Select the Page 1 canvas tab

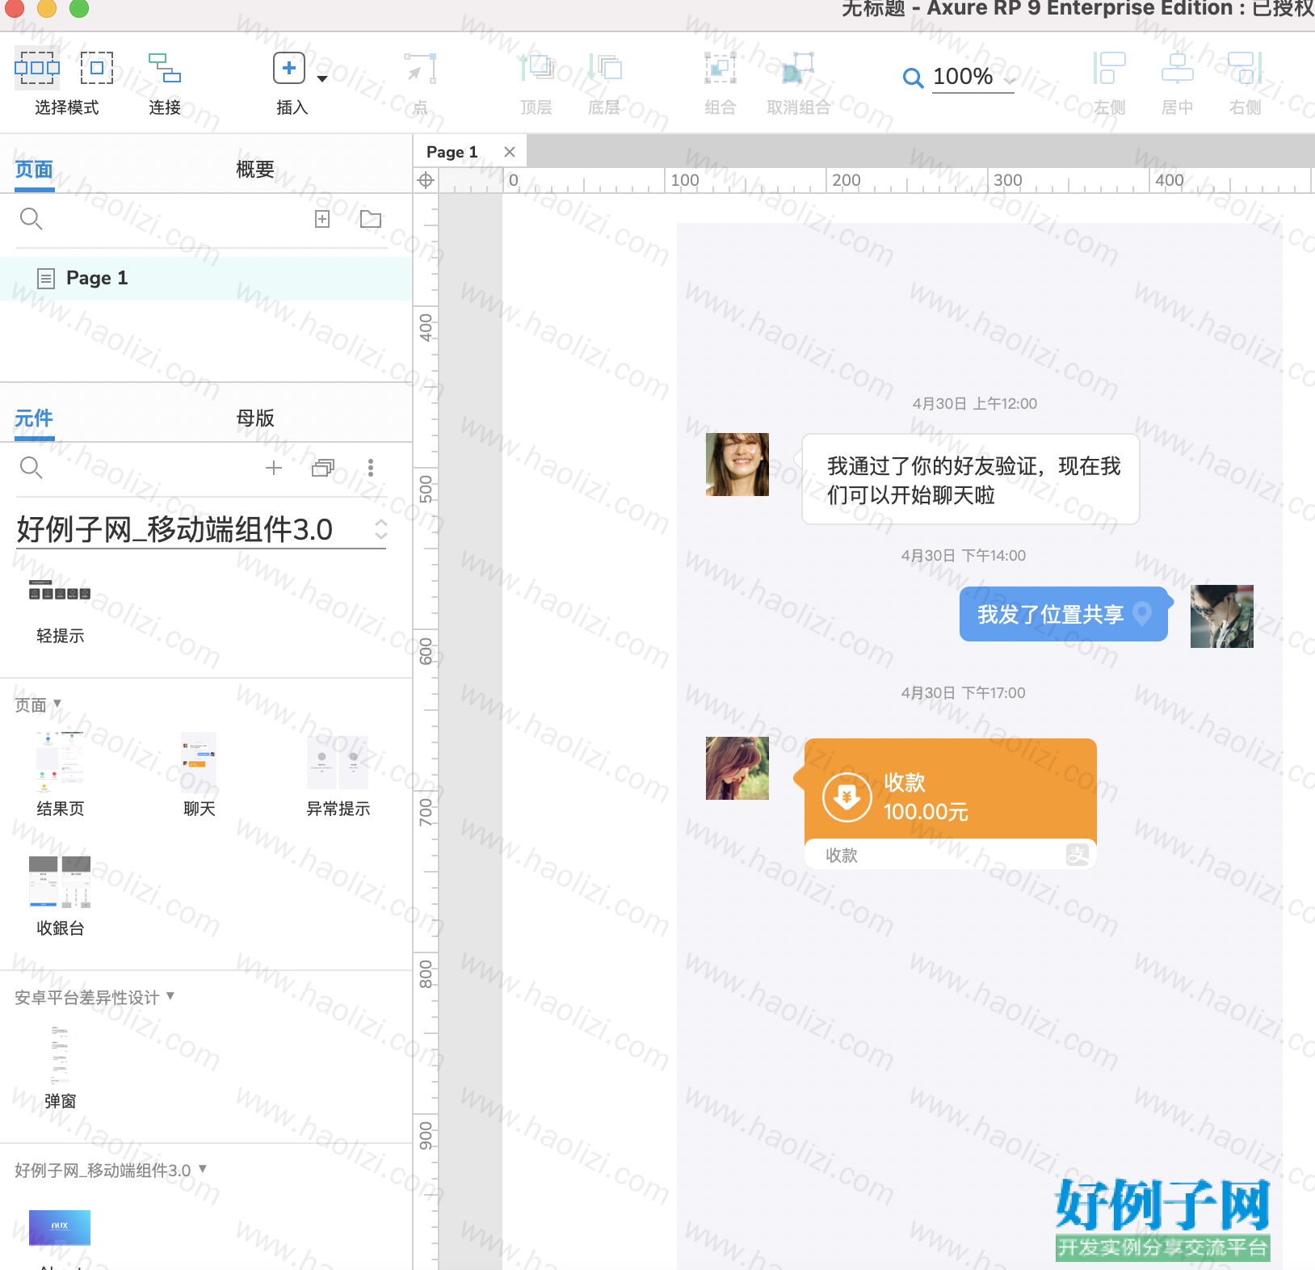452,152
